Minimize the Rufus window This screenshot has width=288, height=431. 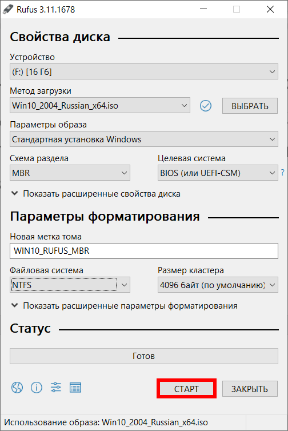tap(203, 9)
